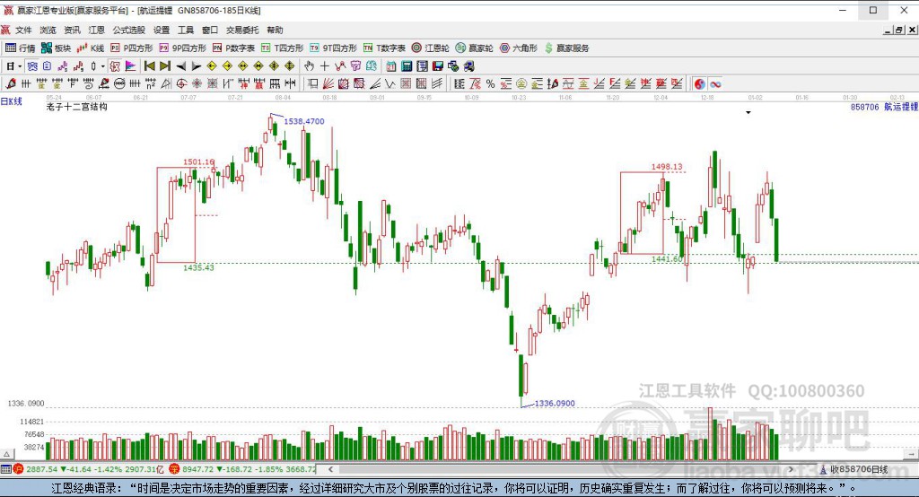Click the save floppy disk icon
The height and width of the screenshot is (497, 919).
pos(437,66)
